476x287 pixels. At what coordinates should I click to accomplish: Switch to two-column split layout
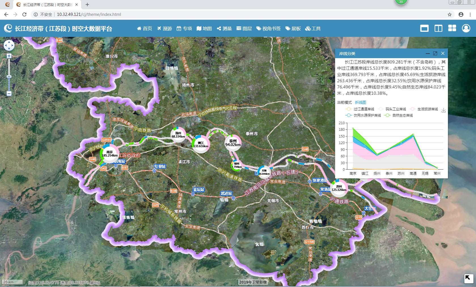point(438,28)
